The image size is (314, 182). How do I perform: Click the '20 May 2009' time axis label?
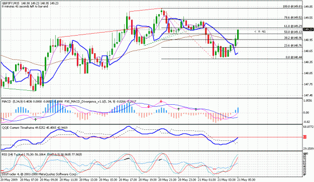point(9,180)
